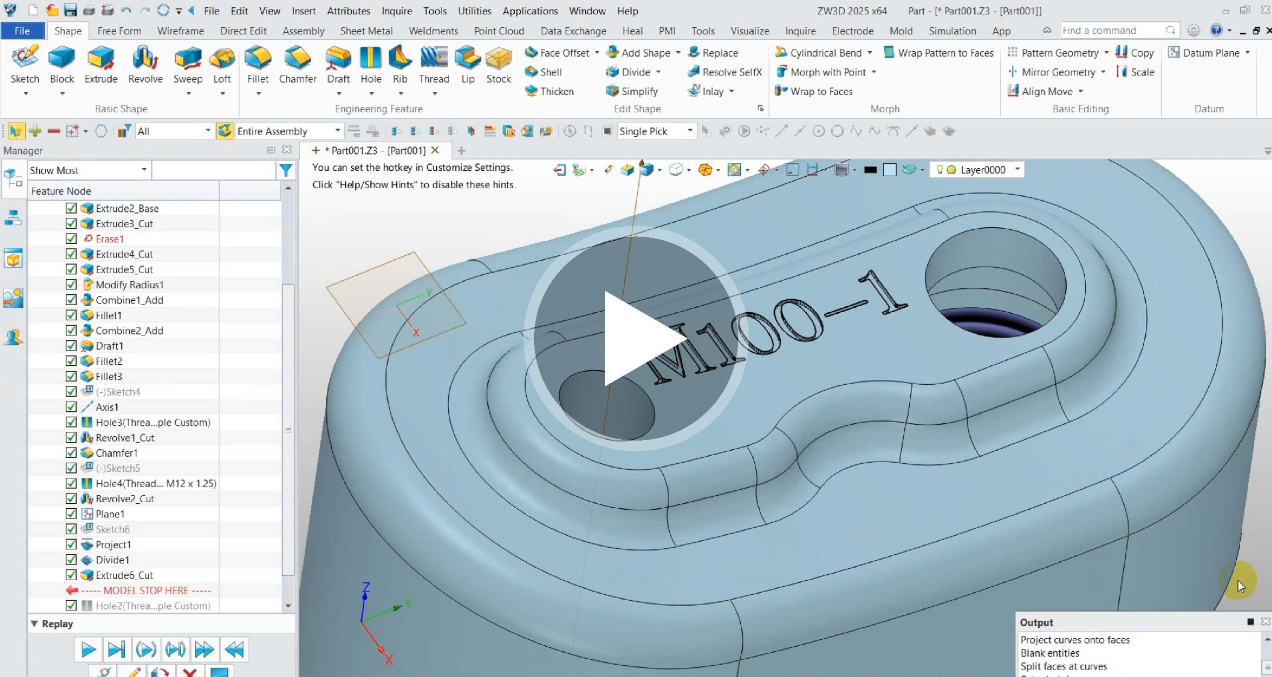Expand the Single Pick dropdown
Image resolution: width=1272 pixels, height=677 pixels.
pyautogui.click(x=690, y=131)
